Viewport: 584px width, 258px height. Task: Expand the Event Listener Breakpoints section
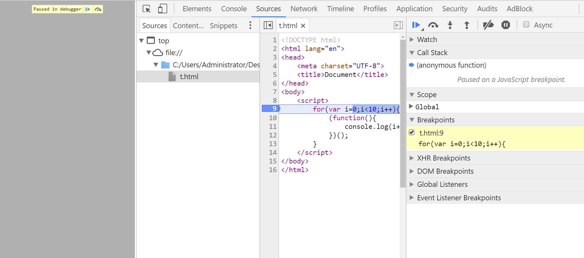(411, 197)
